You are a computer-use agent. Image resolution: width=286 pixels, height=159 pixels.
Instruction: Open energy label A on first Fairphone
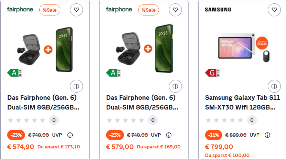tap(14, 73)
